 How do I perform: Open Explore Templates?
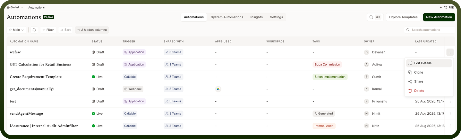pyautogui.click(x=403, y=17)
